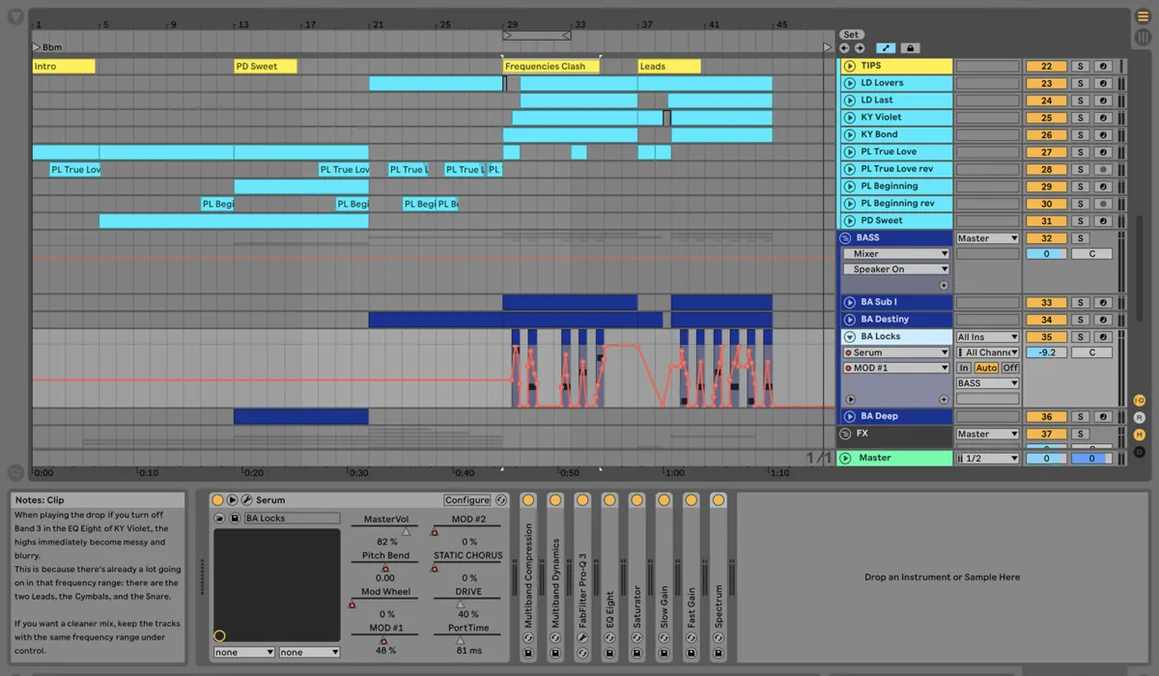Screen dimensions: 1159x676
Task: Select the PD Sweet locator
Action: 265,67
